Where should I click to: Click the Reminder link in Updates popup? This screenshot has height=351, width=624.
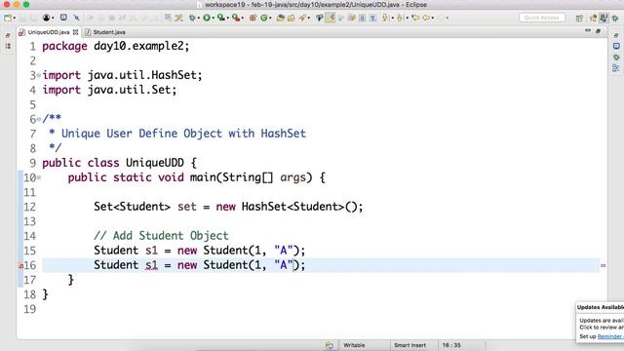click(610, 336)
